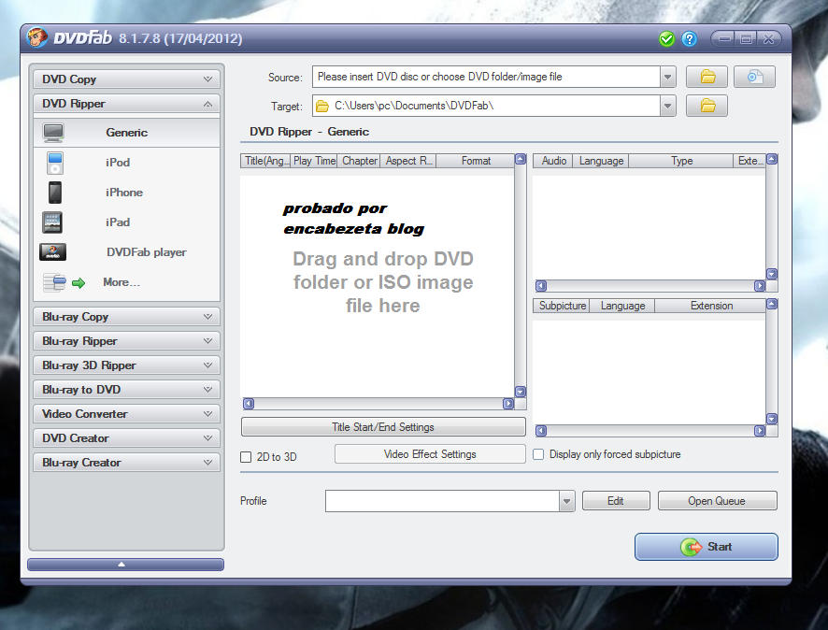
Task: Expand the Blu-ray Copy section
Action: tap(126, 317)
